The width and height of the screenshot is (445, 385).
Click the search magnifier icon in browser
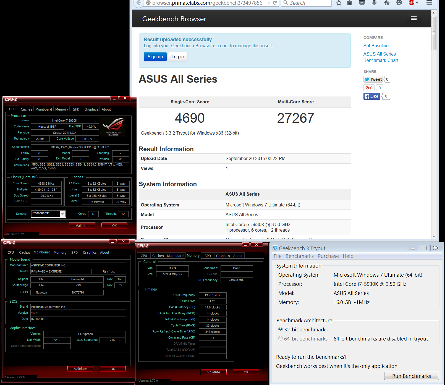[286, 3]
